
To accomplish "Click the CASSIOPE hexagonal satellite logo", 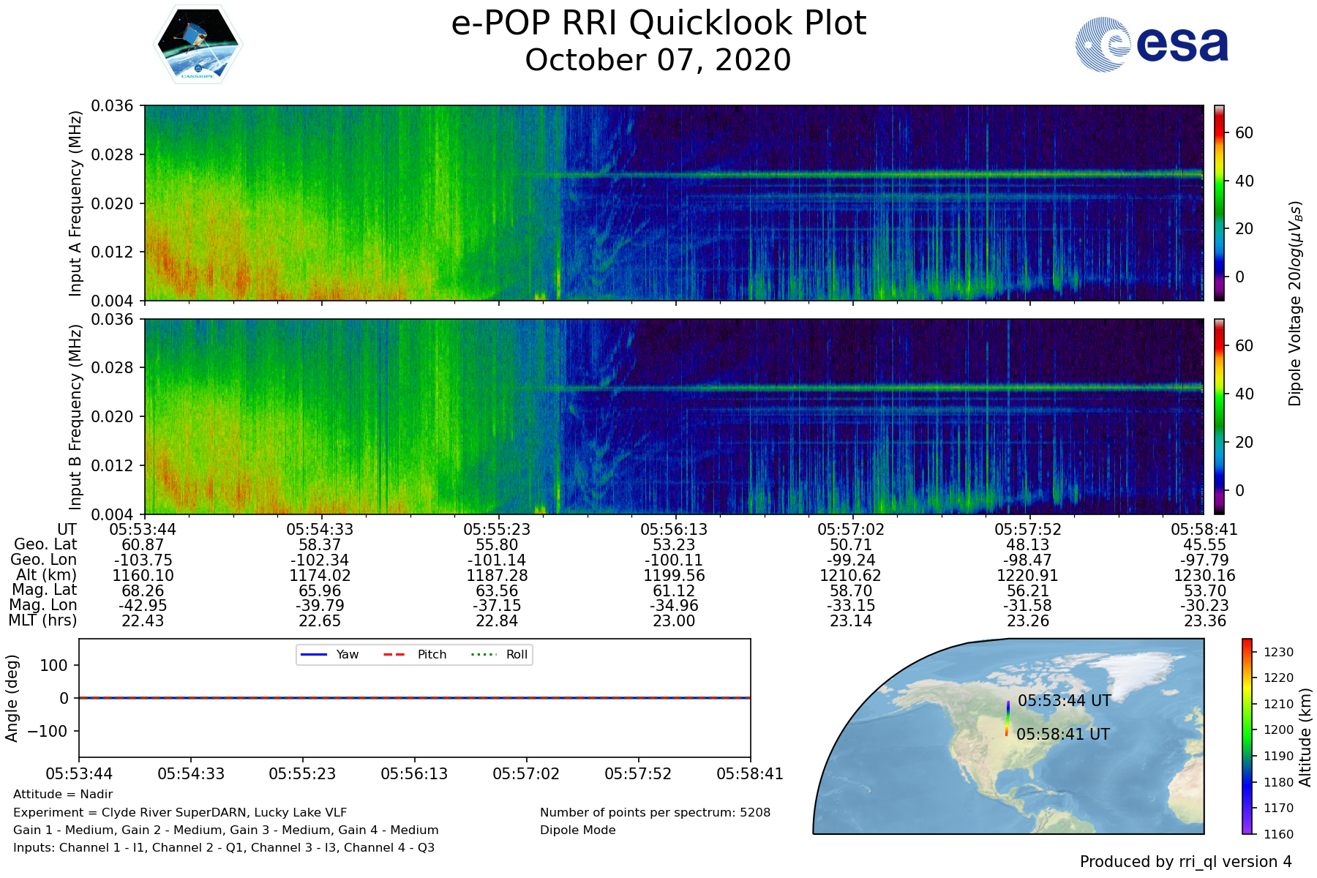I will [198, 45].
